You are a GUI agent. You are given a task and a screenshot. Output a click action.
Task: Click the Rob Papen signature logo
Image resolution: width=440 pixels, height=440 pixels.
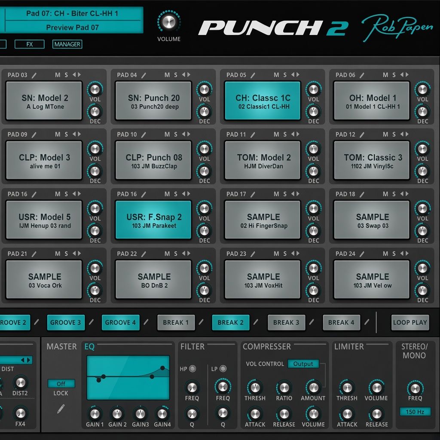pos(397,27)
